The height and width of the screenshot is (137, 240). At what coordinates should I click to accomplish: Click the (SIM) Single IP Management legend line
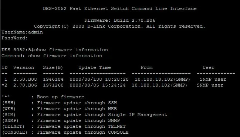tap(84, 115)
